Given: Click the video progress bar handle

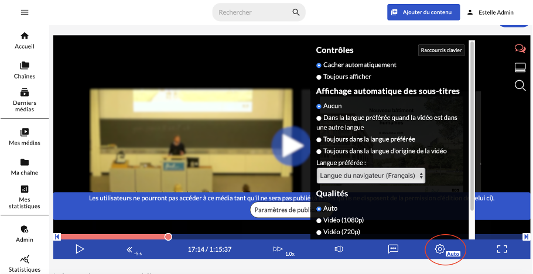Looking at the screenshot, I should pyautogui.click(x=168, y=237).
